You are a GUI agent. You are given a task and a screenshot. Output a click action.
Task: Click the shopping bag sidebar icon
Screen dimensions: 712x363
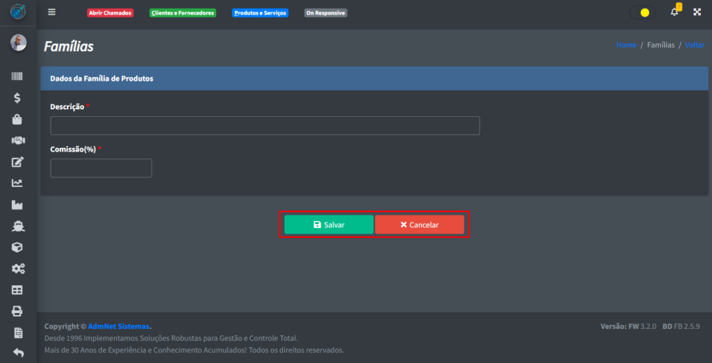[18, 119]
